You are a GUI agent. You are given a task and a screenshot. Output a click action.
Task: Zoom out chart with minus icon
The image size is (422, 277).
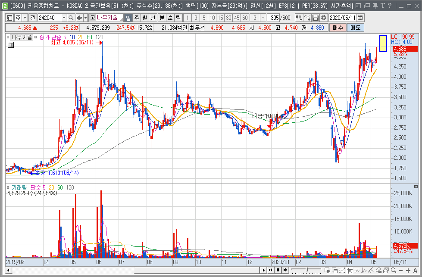401,270
